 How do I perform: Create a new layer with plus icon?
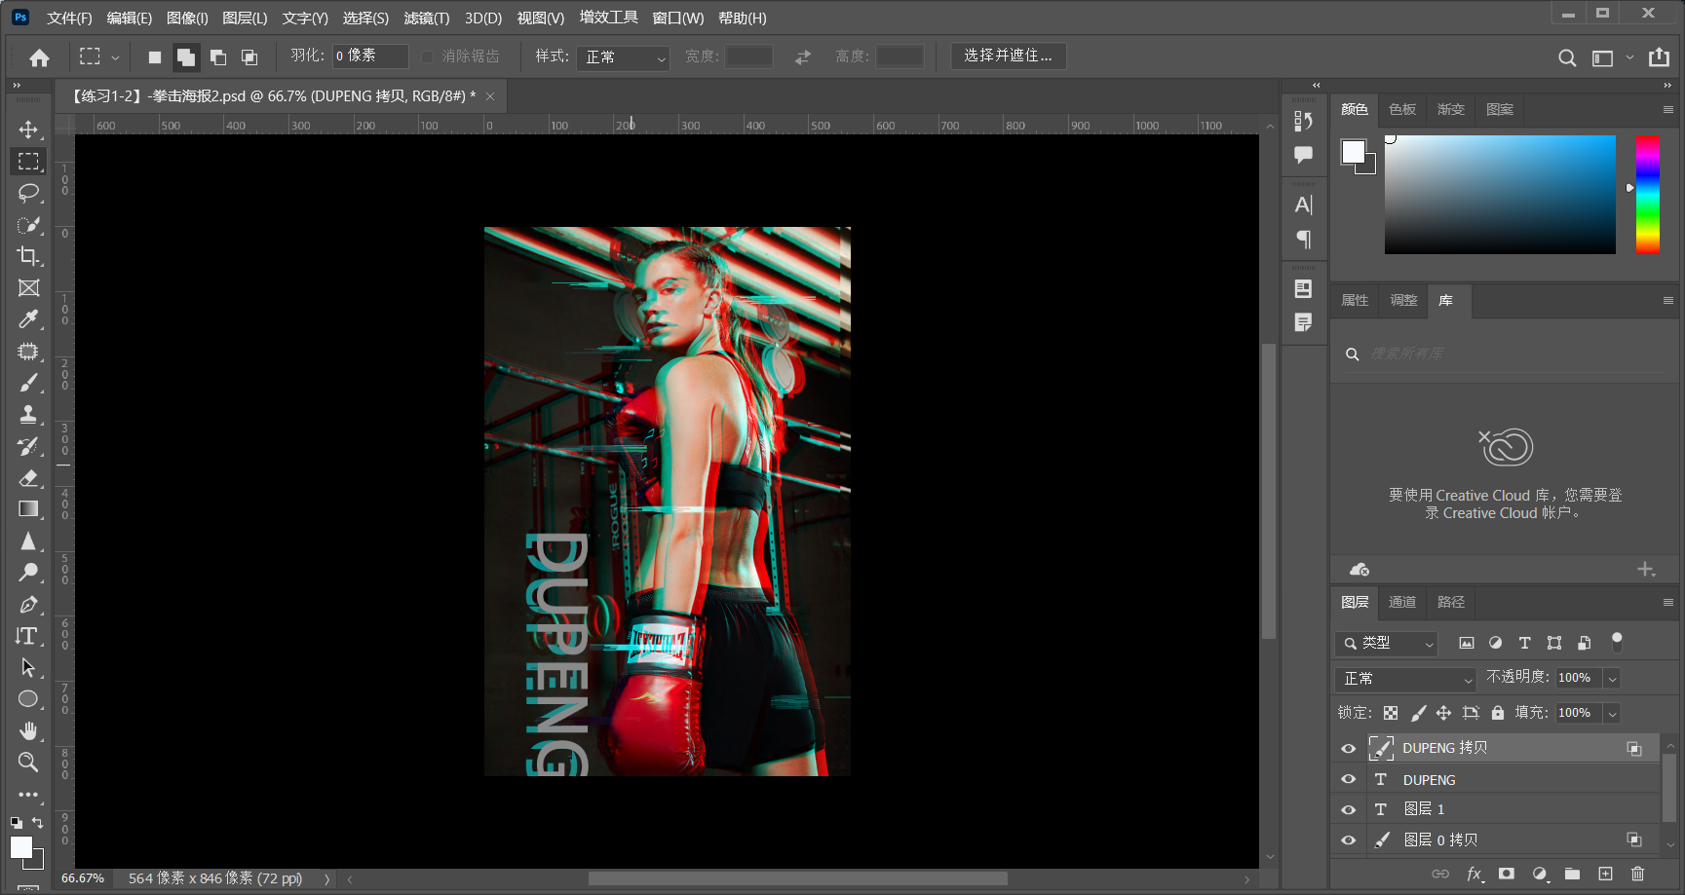coord(1605,874)
